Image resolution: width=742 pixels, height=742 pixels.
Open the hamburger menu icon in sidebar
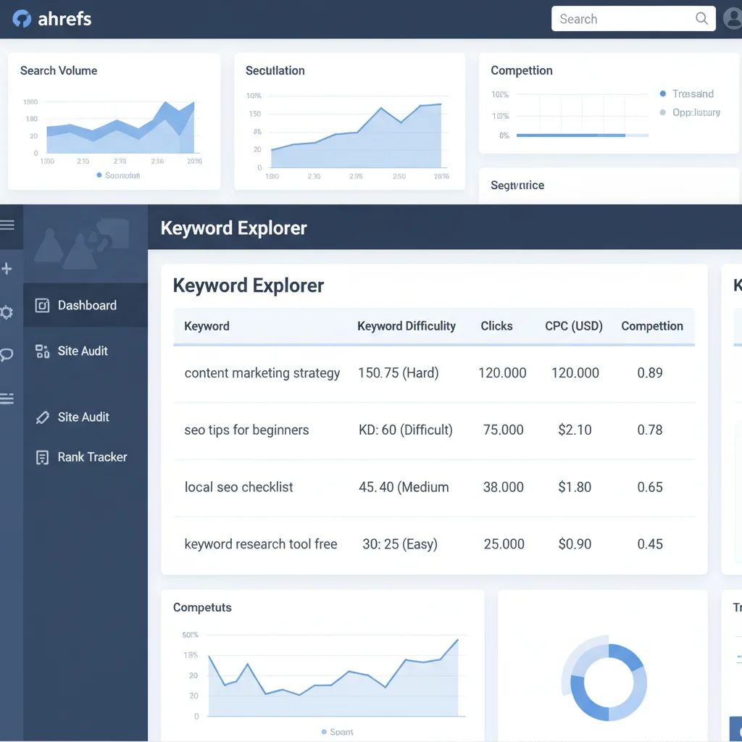tap(7, 225)
